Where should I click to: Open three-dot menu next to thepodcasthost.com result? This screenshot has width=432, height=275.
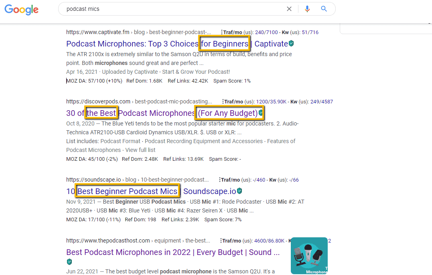click(221, 241)
